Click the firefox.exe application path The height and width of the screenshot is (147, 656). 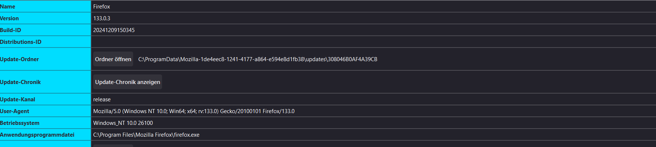pyautogui.click(x=147, y=135)
